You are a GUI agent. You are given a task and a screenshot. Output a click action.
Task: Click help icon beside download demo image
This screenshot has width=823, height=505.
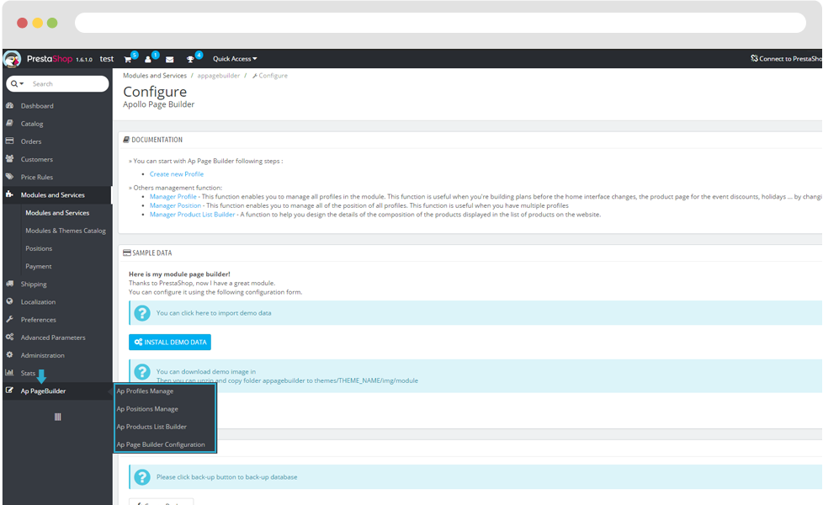[x=141, y=372]
